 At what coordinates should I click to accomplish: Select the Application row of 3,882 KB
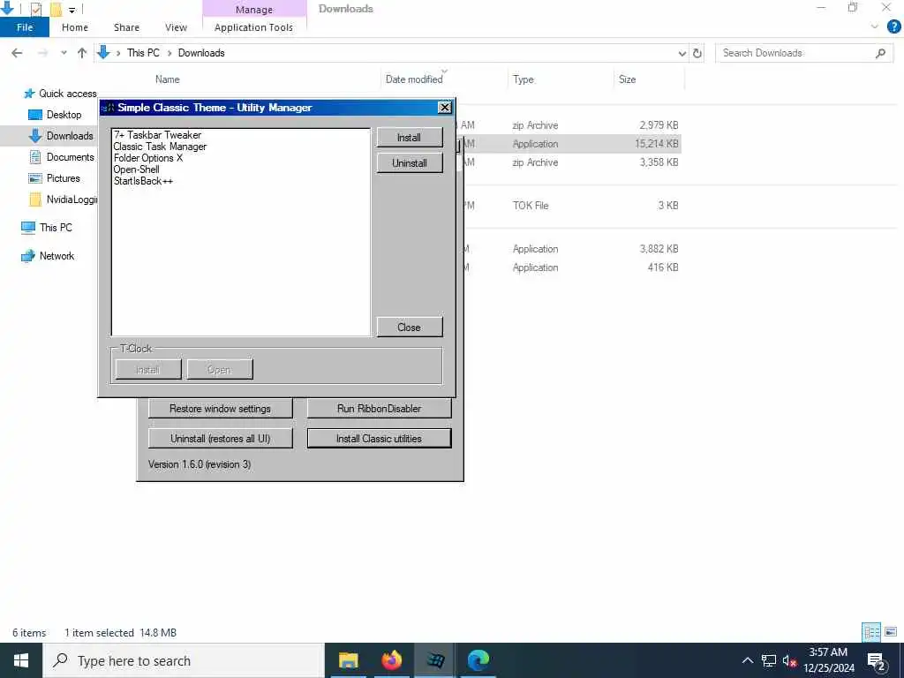(571, 249)
